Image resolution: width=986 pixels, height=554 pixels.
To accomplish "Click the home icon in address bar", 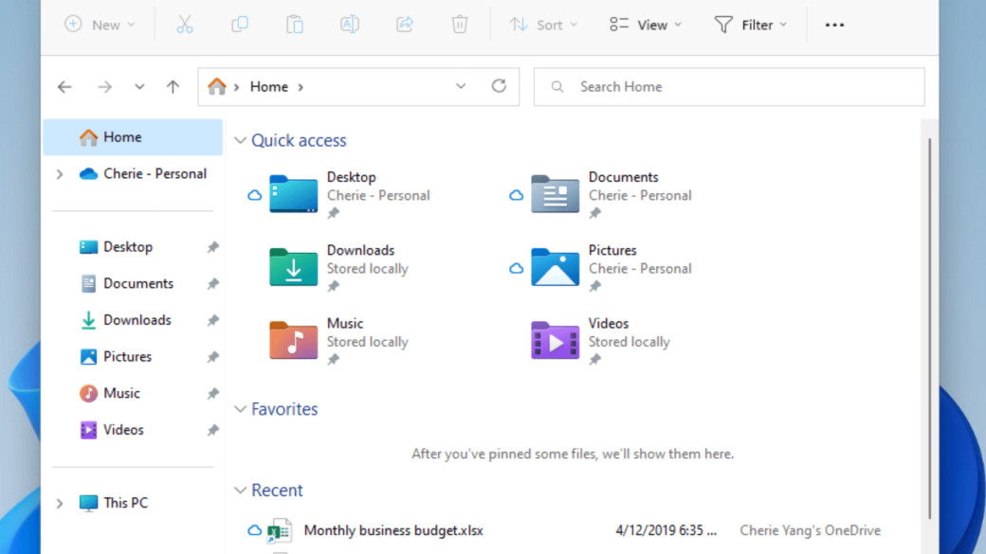I will tap(217, 87).
